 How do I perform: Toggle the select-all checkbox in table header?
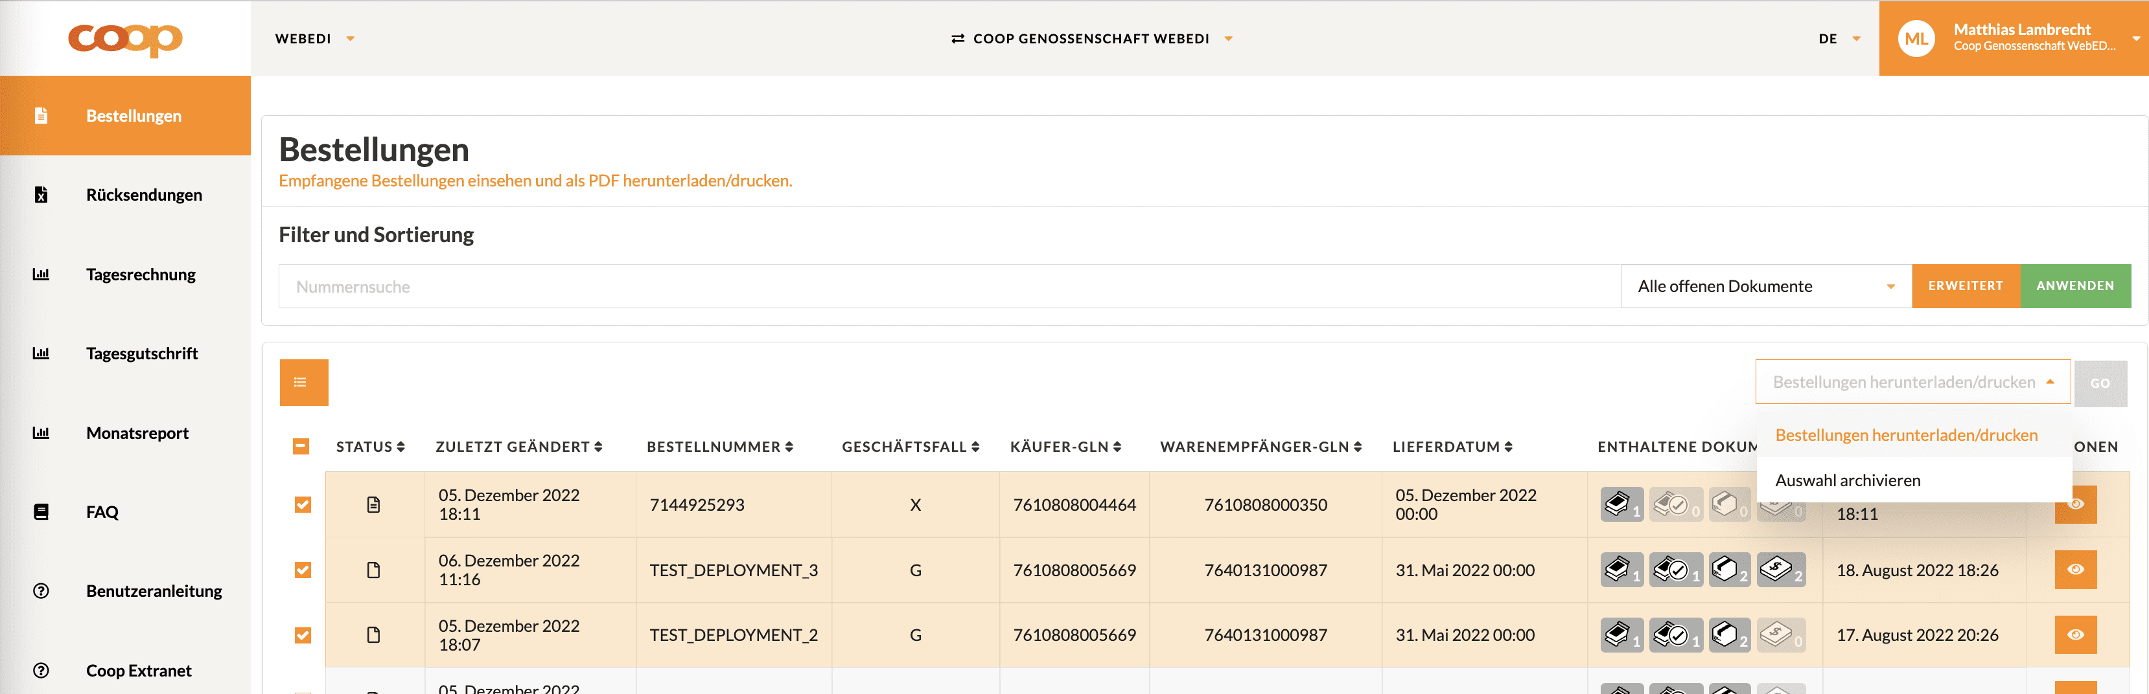pyautogui.click(x=301, y=447)
